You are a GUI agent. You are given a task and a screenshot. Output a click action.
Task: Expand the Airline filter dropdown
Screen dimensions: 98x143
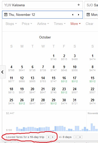(43, 24)
